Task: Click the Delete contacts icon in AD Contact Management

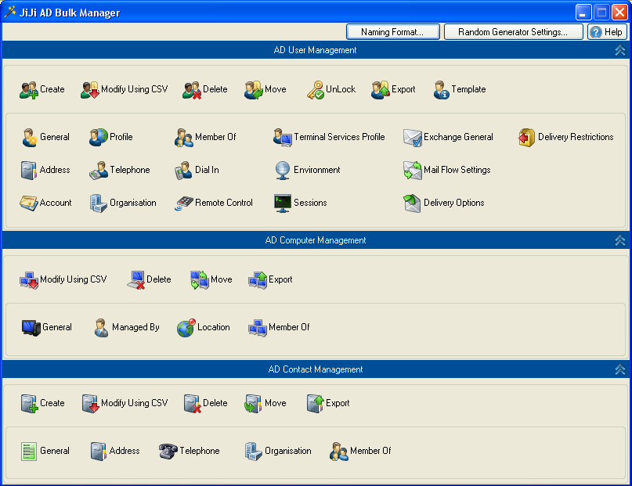Action: pos(192,404)
